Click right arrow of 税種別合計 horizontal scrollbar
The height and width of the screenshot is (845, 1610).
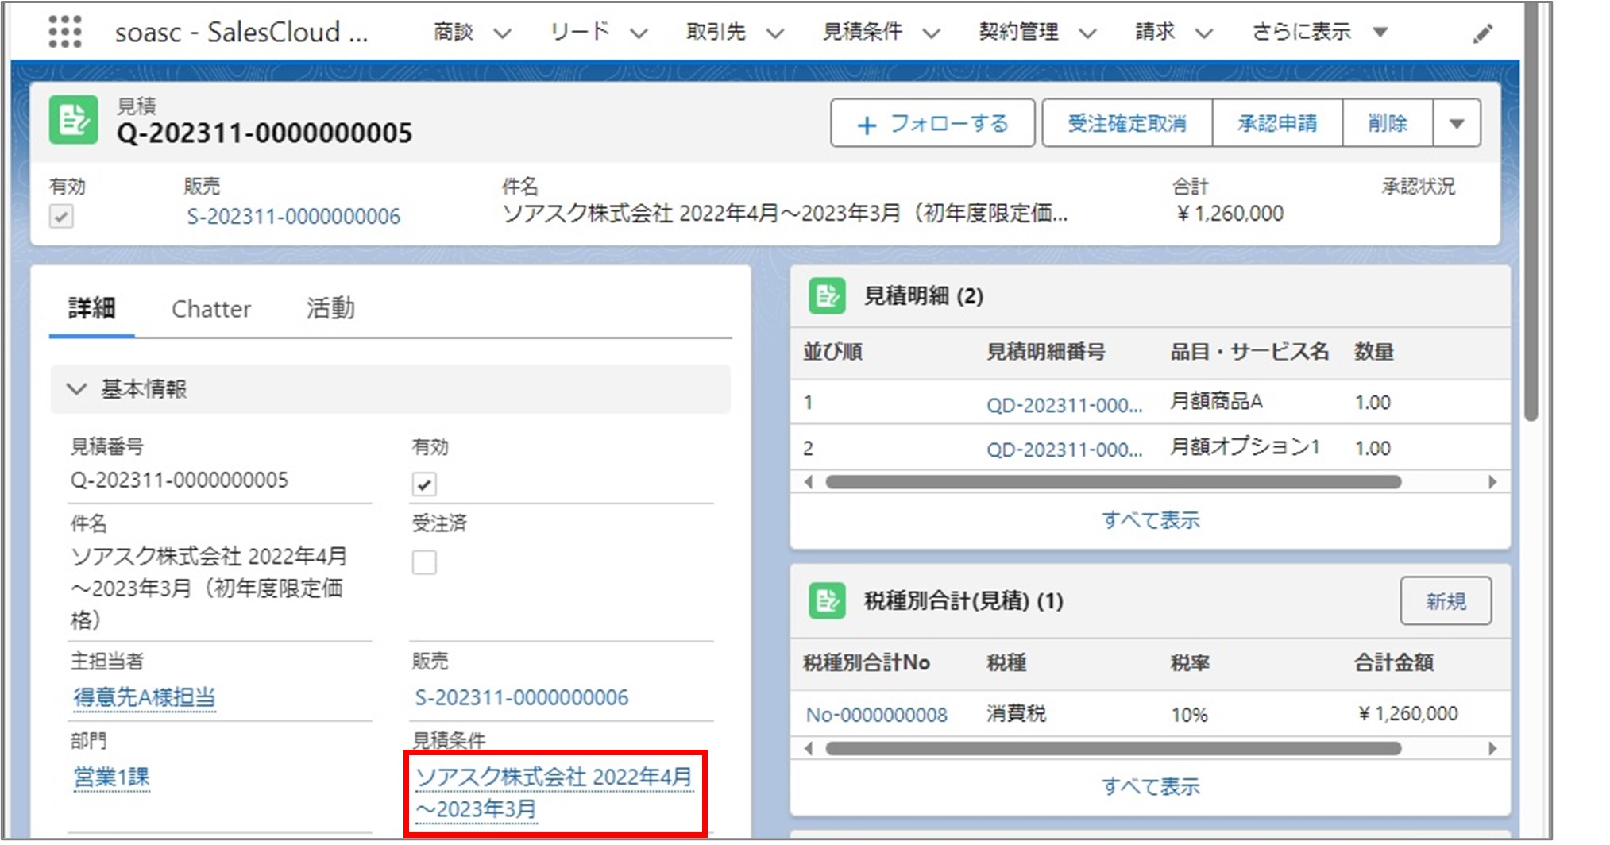pos(1492,748)
